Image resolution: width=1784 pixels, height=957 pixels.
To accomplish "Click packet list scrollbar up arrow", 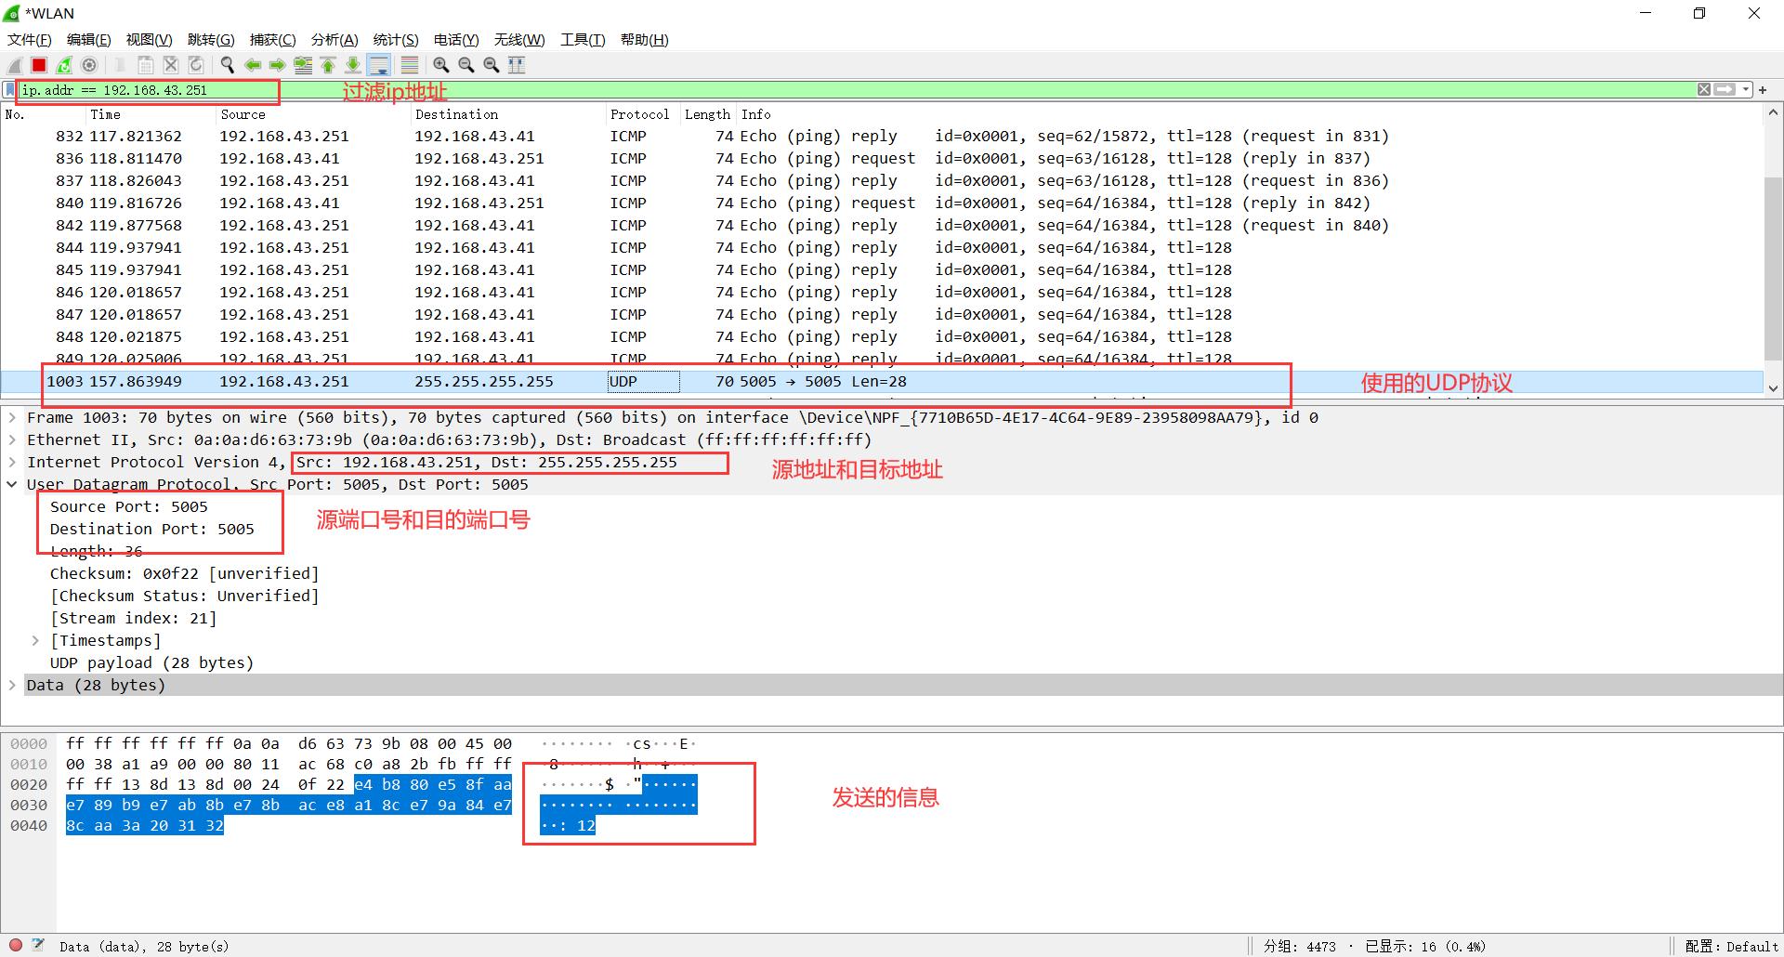I will (1773, 112).
